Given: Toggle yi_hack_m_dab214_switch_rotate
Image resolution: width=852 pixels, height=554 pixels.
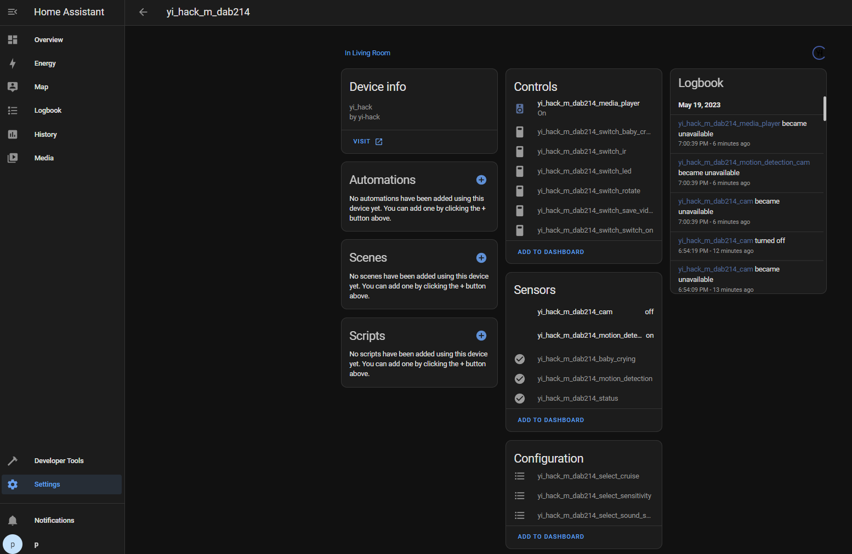Looking at the screenshot, I should pyautogui.click(x=519, y=191).
